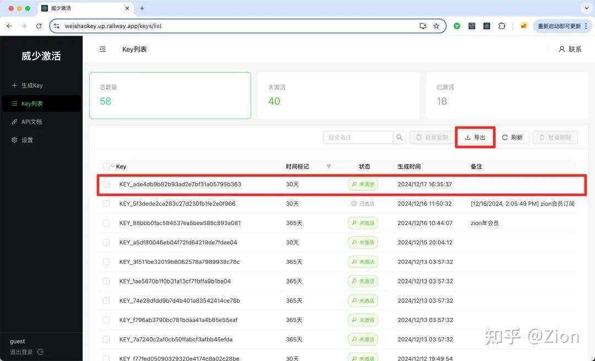This screenshot has height=361, width=595.
Task: Click 未激活 tag for KEY_3f511be32019b8062578a7989938c78c
Action: (x=363, y=261)
